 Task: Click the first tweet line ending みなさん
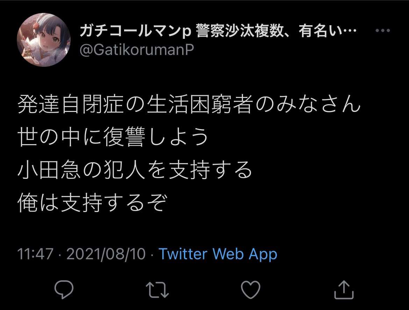[189, 104]
